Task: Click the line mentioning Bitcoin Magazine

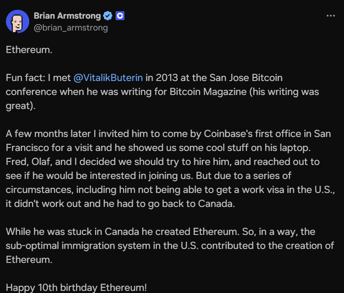Action: point(162,92)
